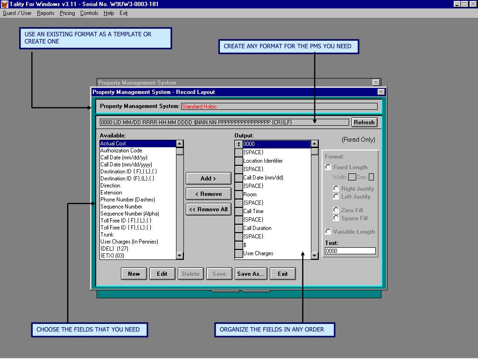Click the Property Management System name field
478x359 pixels.
click(279, 107)
